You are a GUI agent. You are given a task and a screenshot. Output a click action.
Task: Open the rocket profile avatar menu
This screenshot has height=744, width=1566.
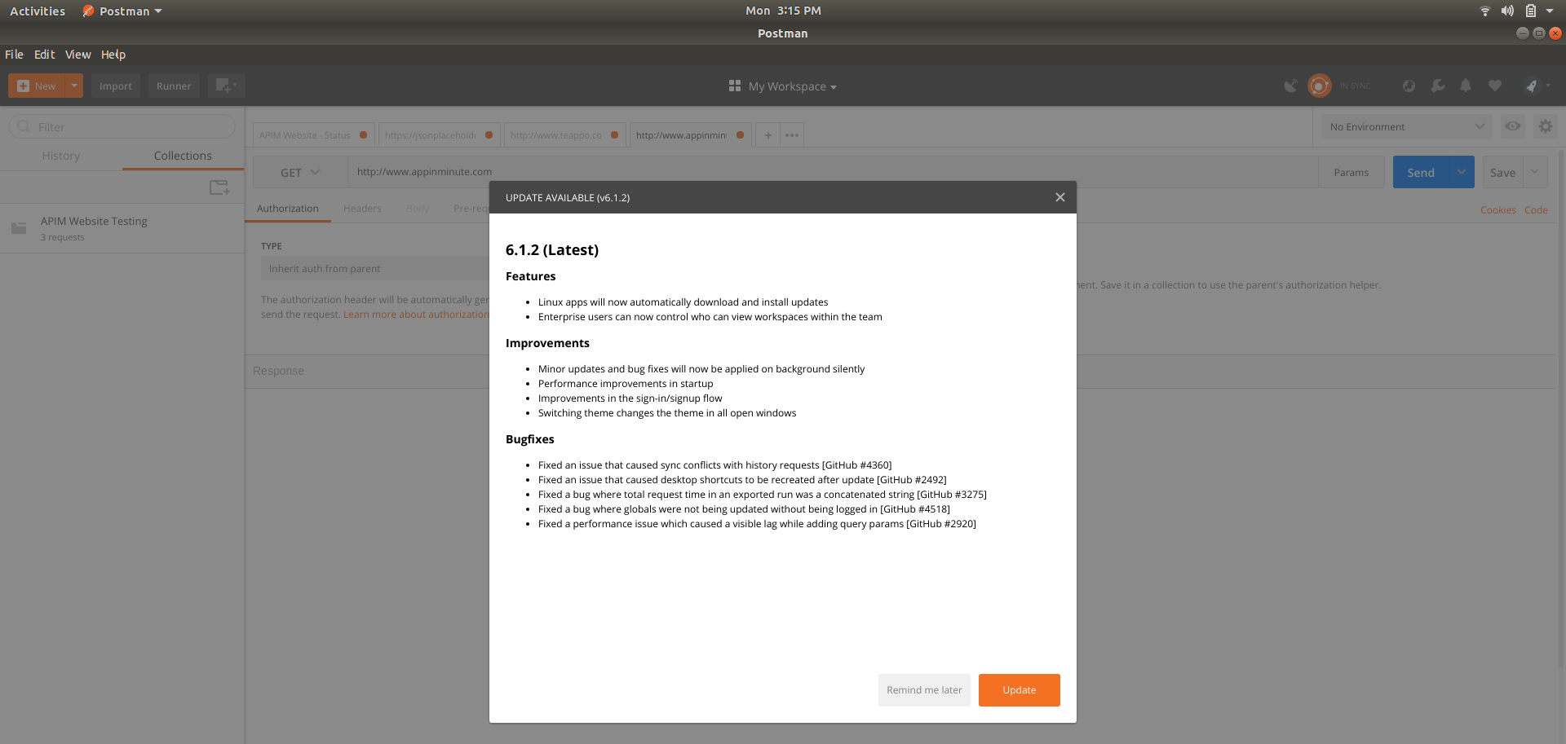[1535, 86]
